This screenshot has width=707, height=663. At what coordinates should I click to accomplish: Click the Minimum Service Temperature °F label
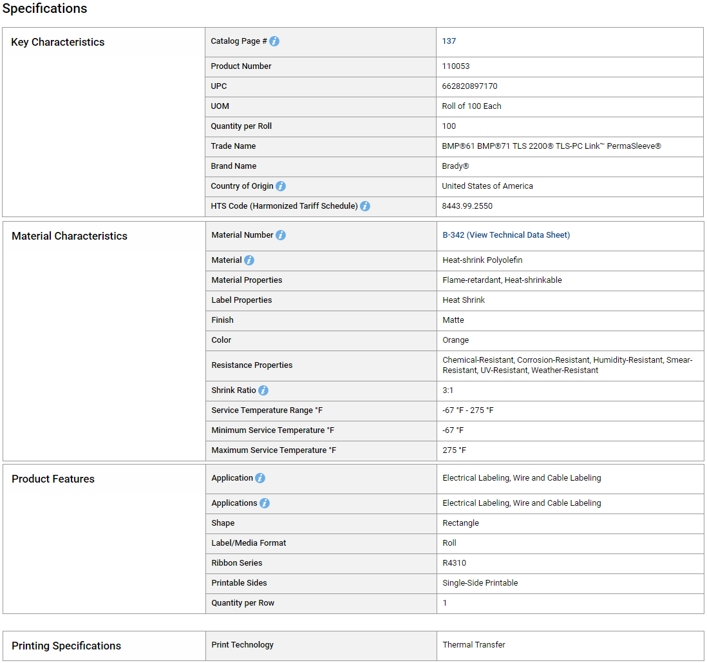point(273,430)
